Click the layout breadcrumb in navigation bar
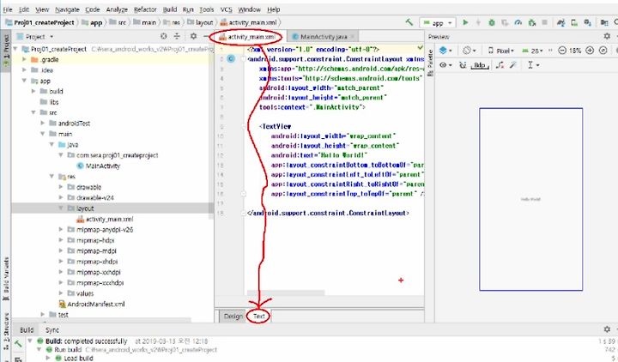Viewport: 618px width, 362px height. [x=200, y=22]
